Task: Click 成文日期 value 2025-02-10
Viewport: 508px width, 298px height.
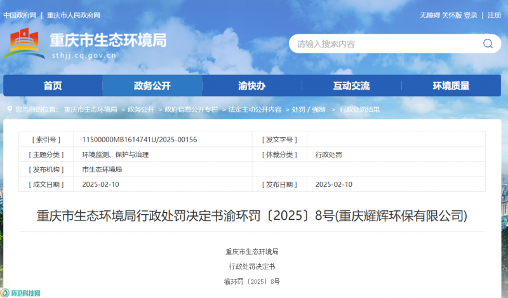Action: (100, 184)
